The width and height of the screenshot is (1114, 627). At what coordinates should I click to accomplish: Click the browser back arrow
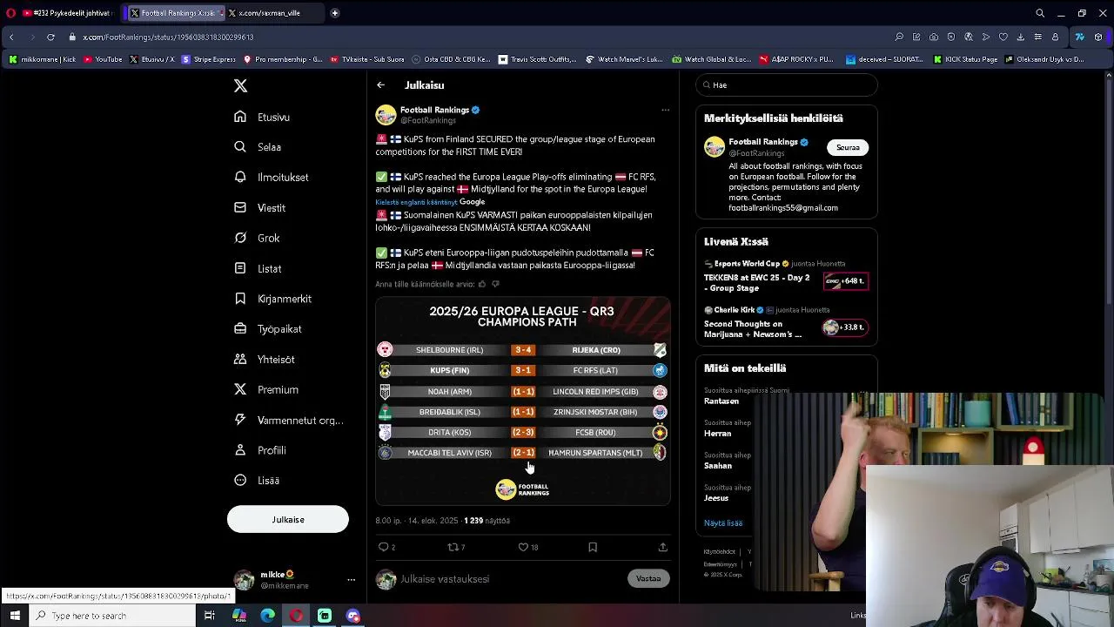coord(11,37)
